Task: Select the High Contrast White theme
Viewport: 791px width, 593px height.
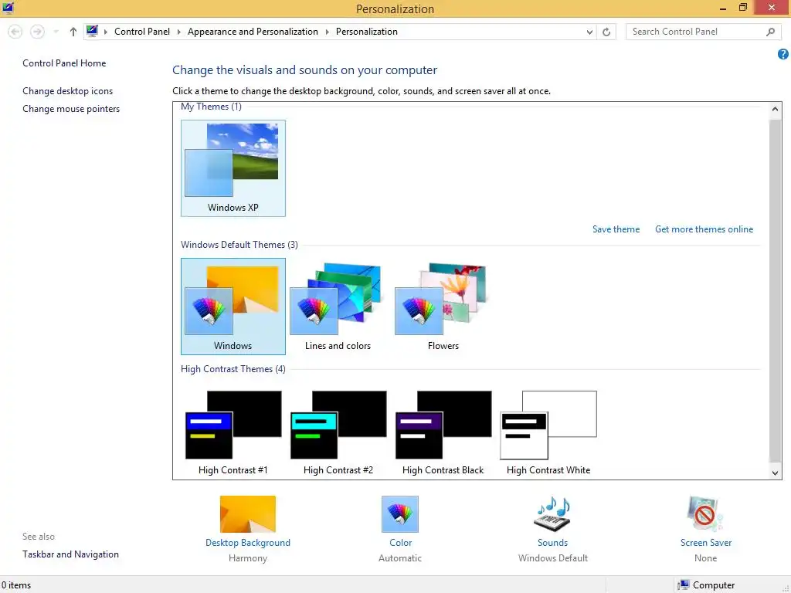Action: [x=548, y=433]
